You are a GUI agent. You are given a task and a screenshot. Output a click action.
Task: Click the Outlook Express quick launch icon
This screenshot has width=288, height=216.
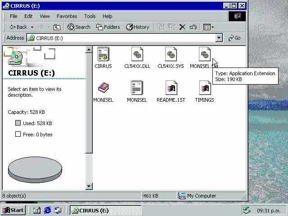pyautogui.click(x=58, y=210)
